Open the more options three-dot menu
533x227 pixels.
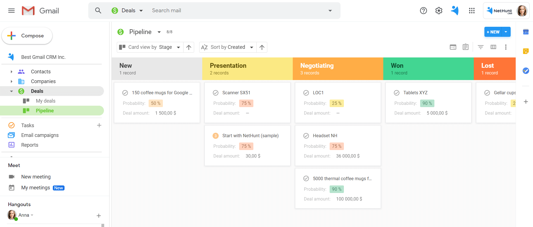click(x=506, y=47)
